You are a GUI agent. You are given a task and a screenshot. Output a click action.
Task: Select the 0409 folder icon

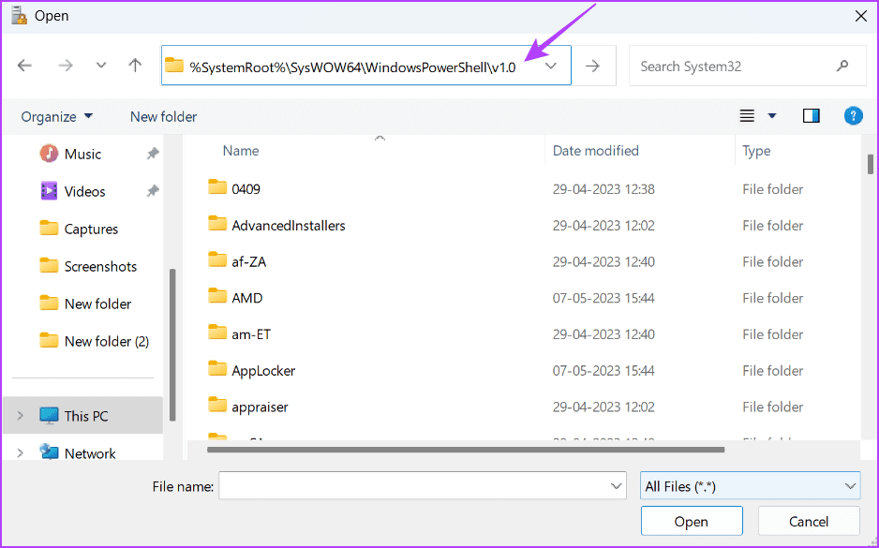(217, 187)
